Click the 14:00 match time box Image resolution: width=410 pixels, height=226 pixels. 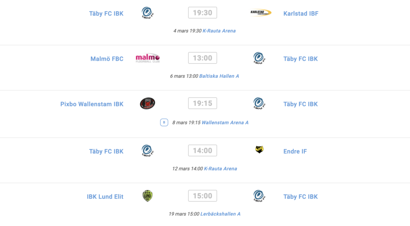tap(203, 150)
